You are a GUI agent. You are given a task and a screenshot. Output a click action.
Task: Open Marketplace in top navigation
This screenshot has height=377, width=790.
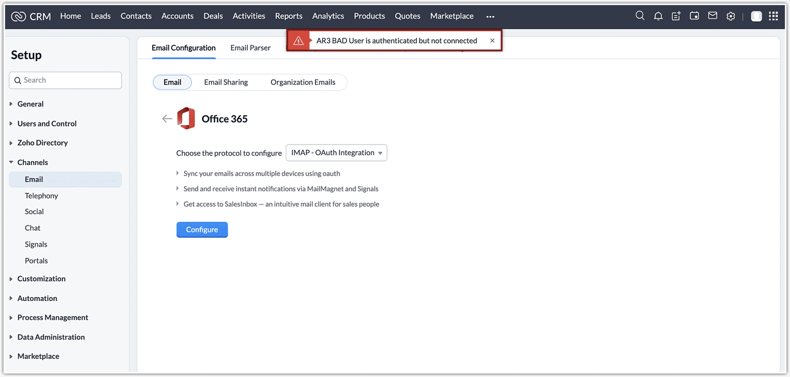[x=452, y=16]
